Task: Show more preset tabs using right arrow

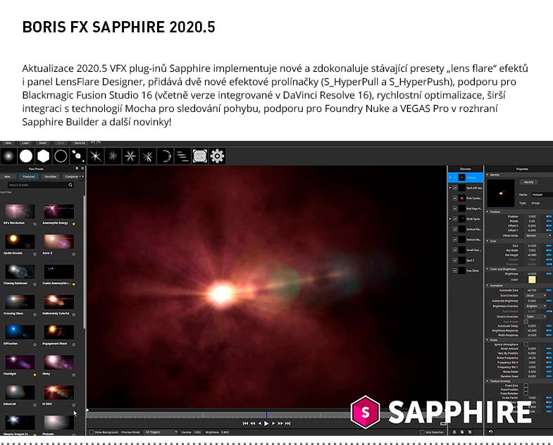Action: click(83, 176)
